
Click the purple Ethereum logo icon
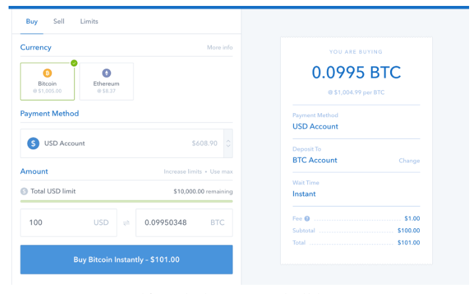107,73
